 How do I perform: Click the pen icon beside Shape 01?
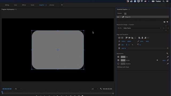(x=123, y=17)
